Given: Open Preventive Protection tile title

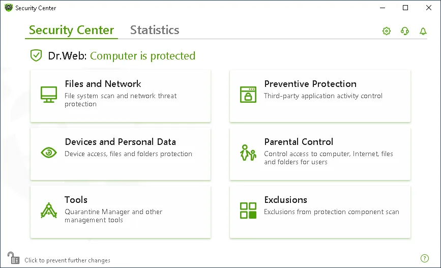Looking at the screenshot, I should [310, 84].
